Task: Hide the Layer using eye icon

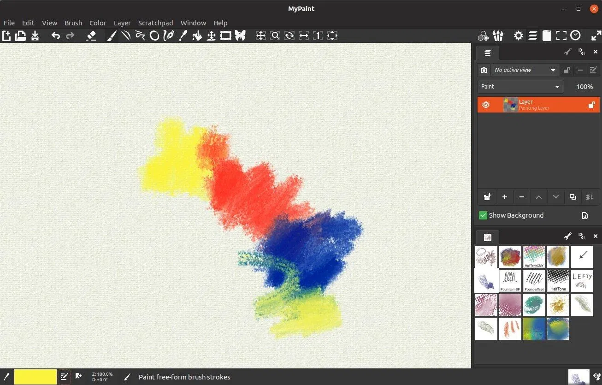Action: click(486, 105)
